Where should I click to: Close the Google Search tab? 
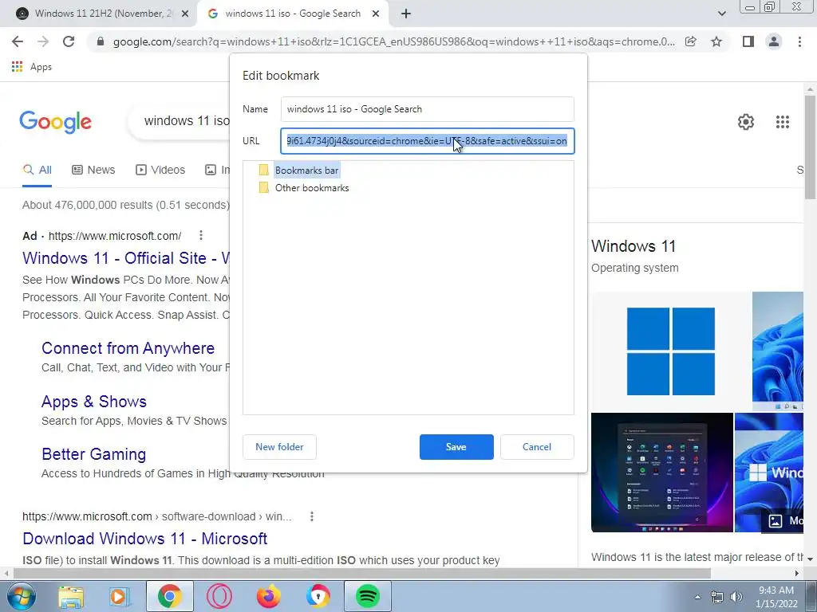[376, 14]
